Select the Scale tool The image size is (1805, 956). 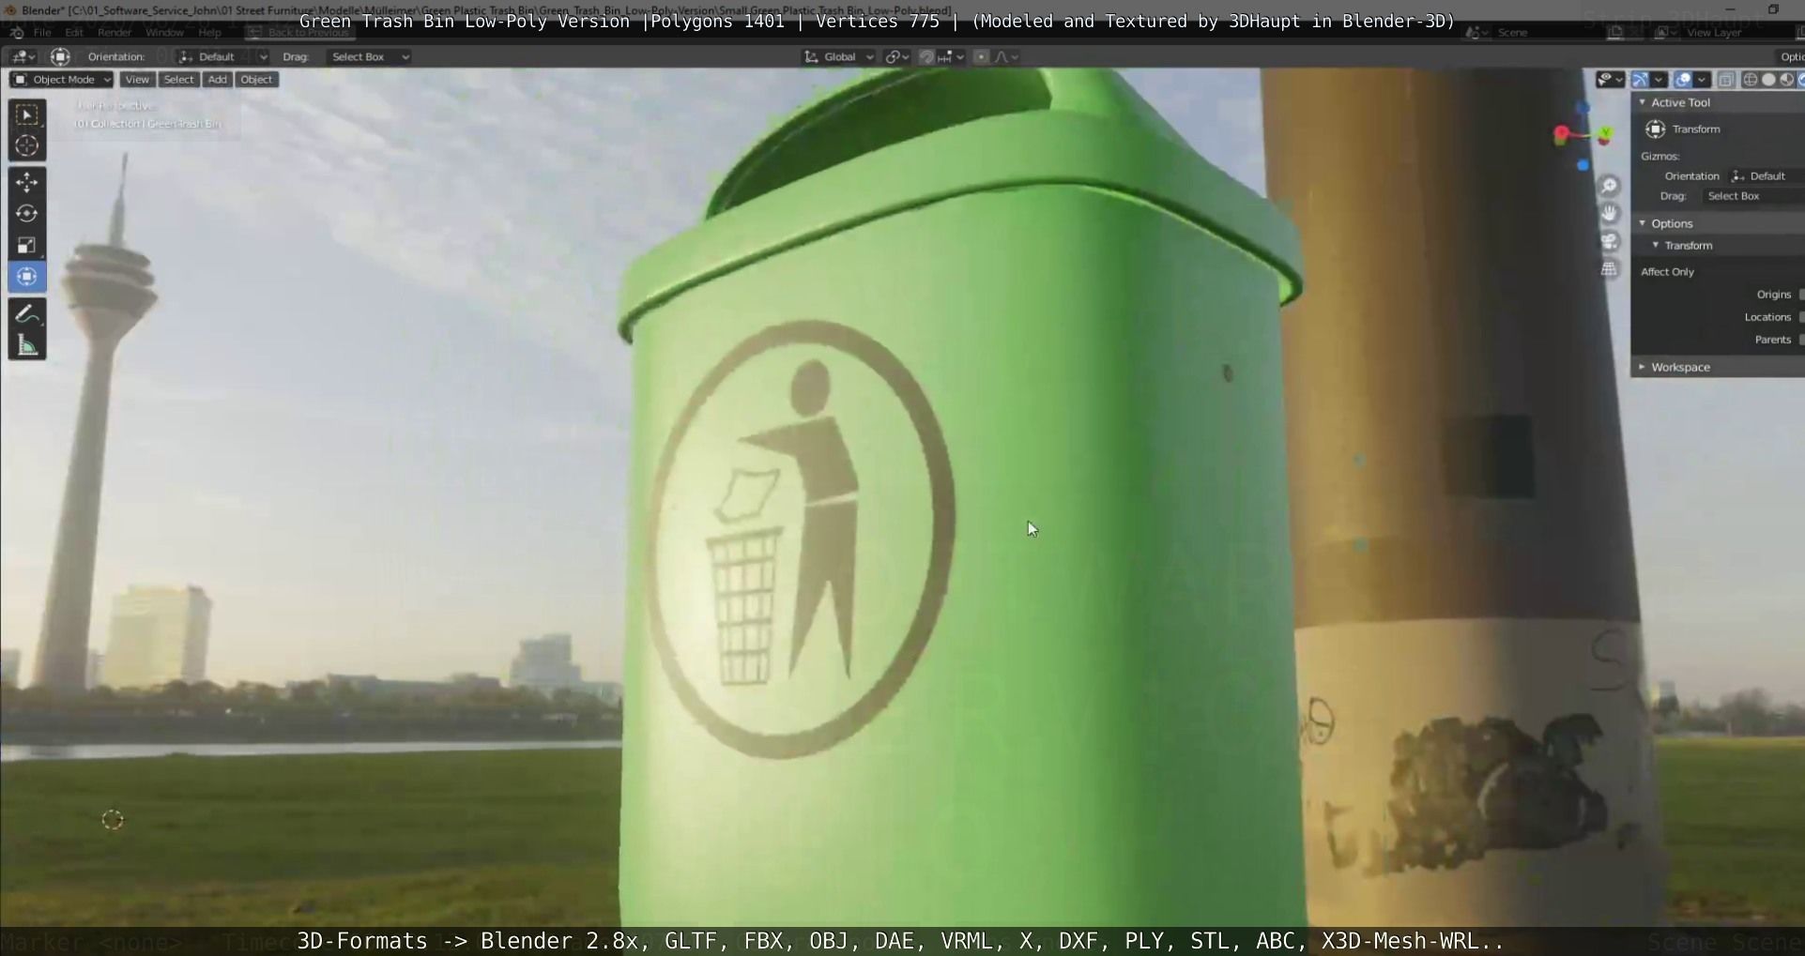click(26, 245)
